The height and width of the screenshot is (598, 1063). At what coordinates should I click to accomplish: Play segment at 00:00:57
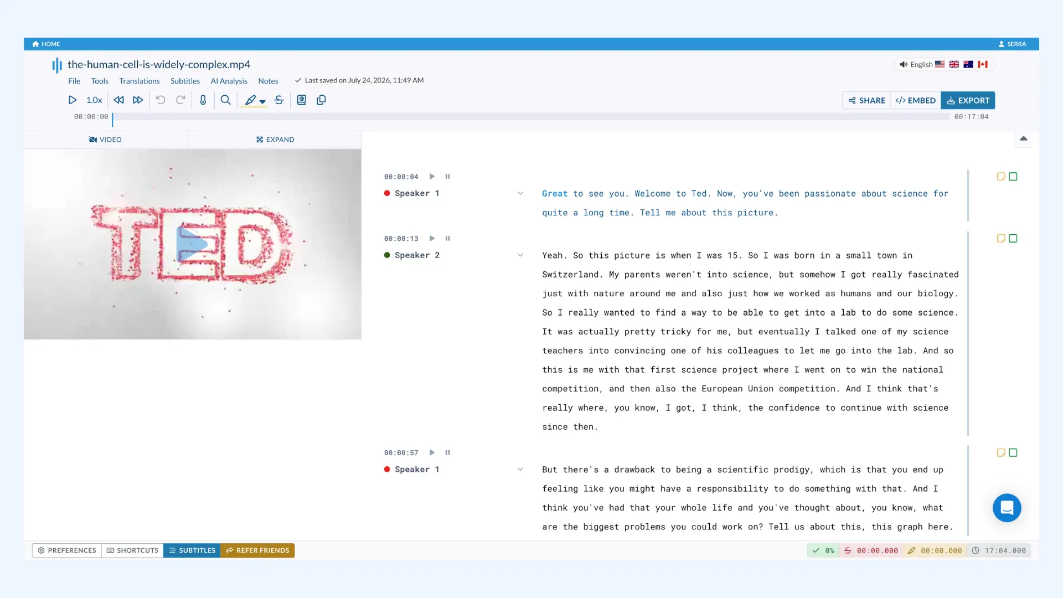click(432, 453)
